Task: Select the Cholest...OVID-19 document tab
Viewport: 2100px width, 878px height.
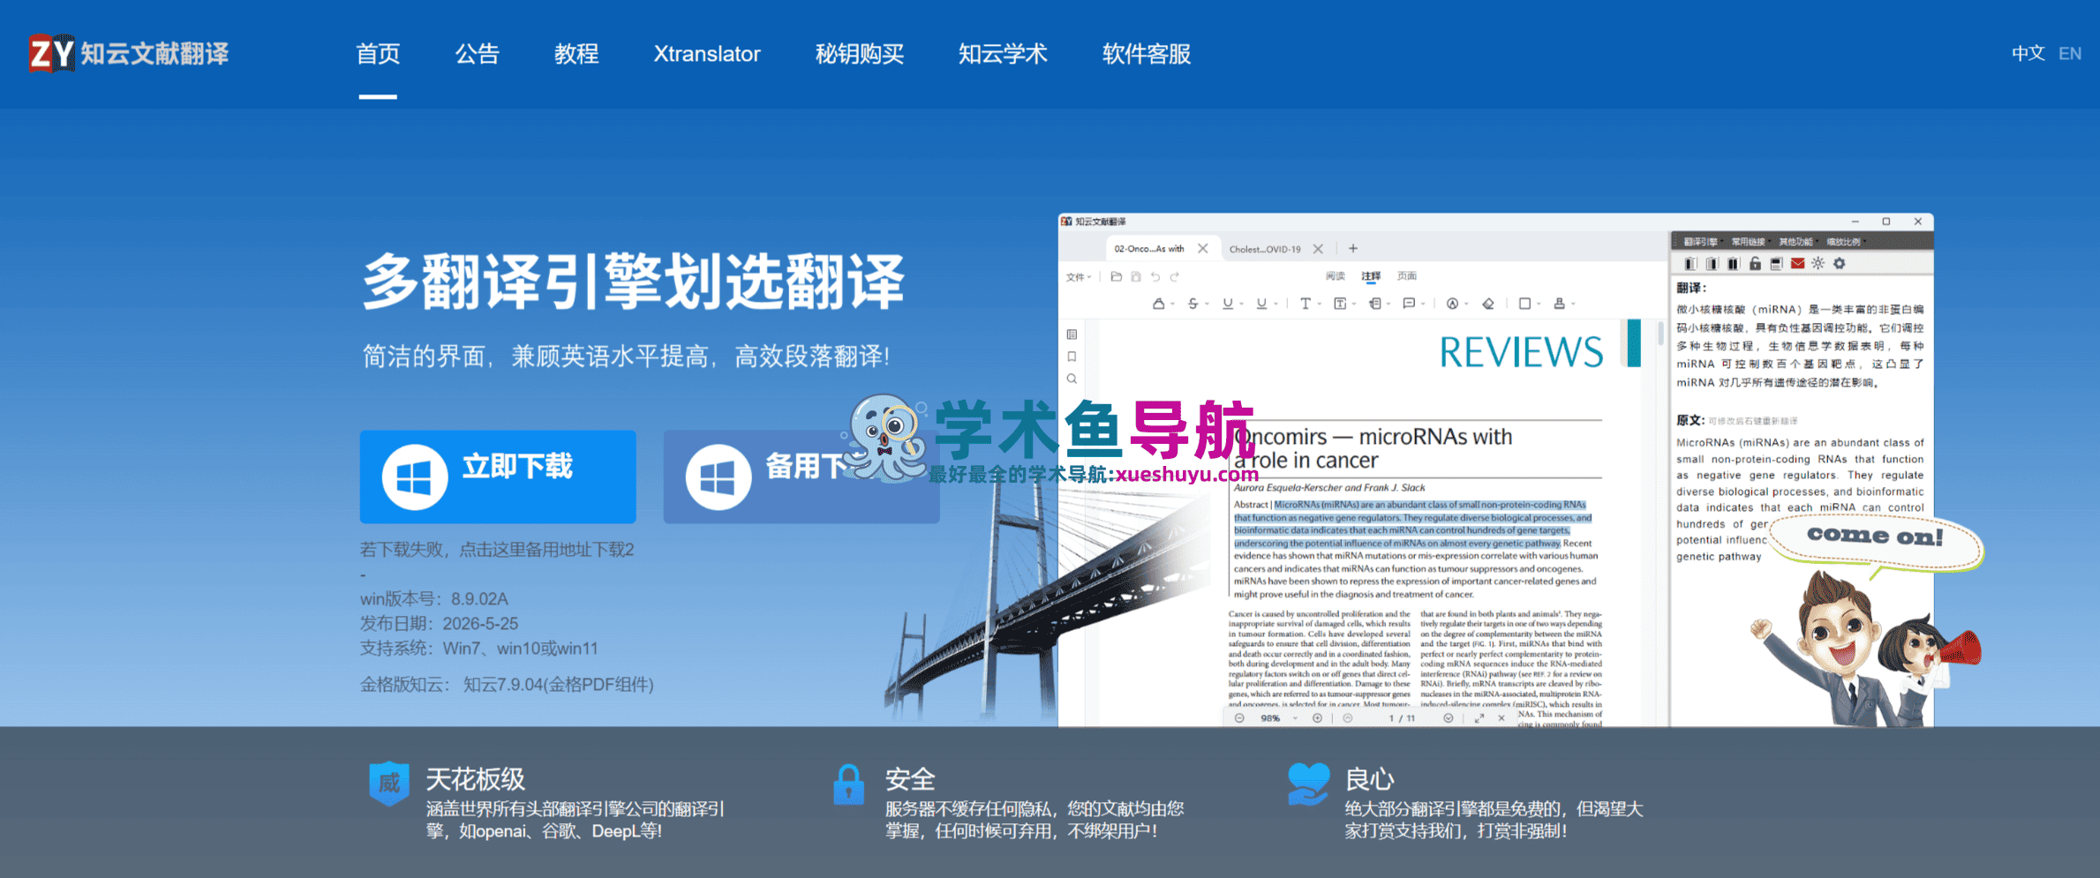Action: pos(1265,249)
